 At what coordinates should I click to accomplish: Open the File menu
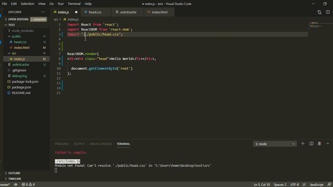coord(4,4)
